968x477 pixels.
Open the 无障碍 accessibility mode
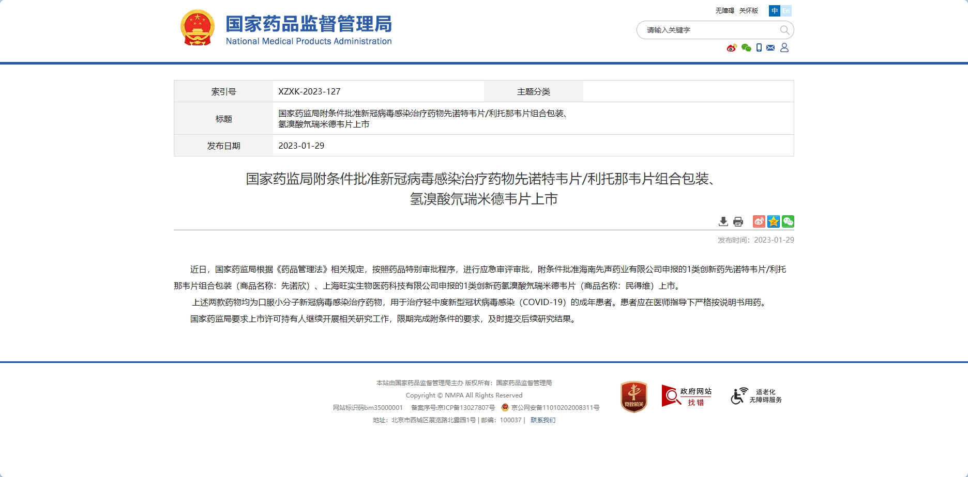click(x=724, y=11)
